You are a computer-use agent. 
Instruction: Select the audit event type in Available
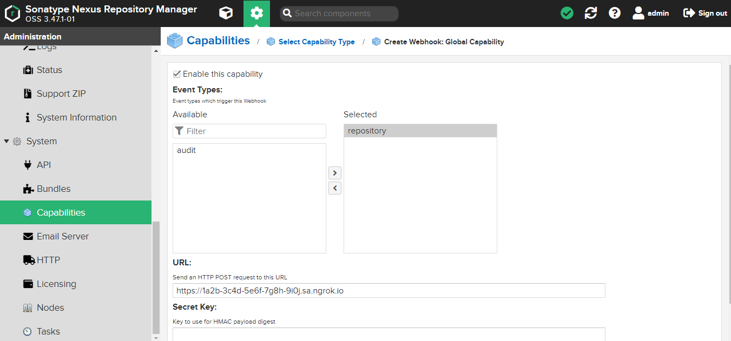187,150
